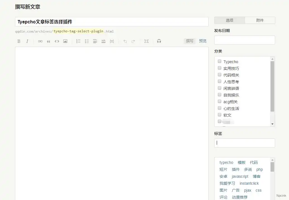
Task: Insert a horizontal rule with the HR icon
Action: (x=103, y=41)
